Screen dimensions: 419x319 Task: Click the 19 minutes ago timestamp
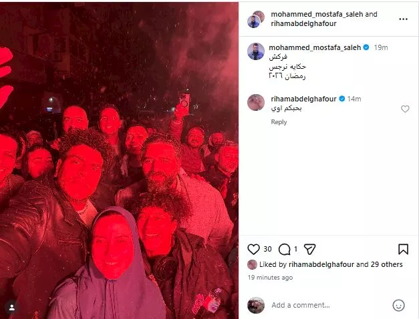pos(270,278)
